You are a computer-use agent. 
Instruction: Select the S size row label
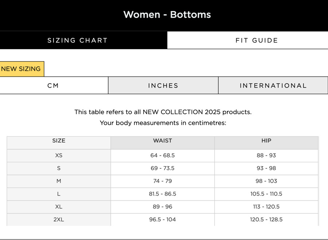coord(59,168)
